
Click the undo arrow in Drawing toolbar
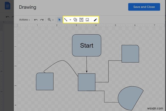(36, 20)
